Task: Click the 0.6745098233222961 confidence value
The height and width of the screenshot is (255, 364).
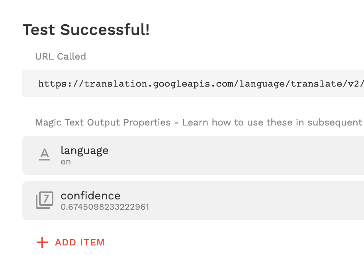Action: coord(105,207)
